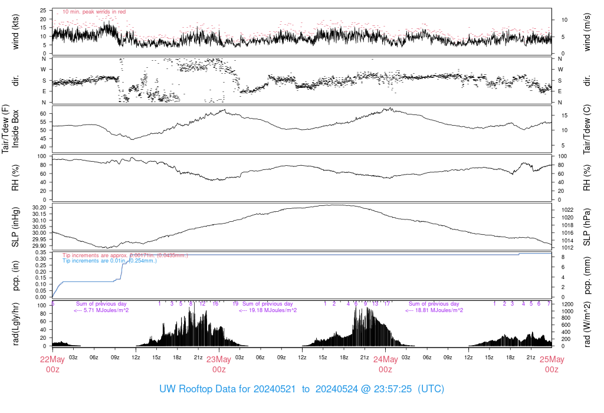Click the 'rad (W/m^2)' axis label
The height and width of the screenshot is (413, 604).
[x=587, y=324]
